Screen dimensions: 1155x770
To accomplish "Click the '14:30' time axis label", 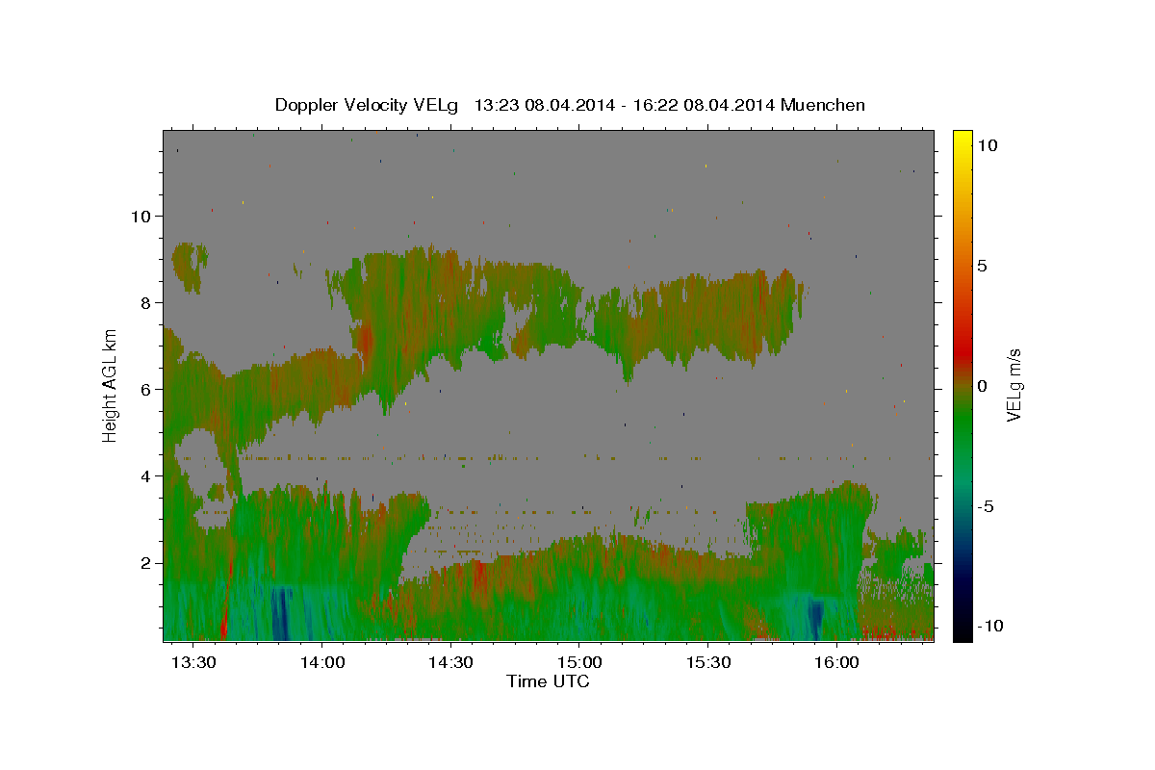I will pyautogui.click(x=450, y=663).
